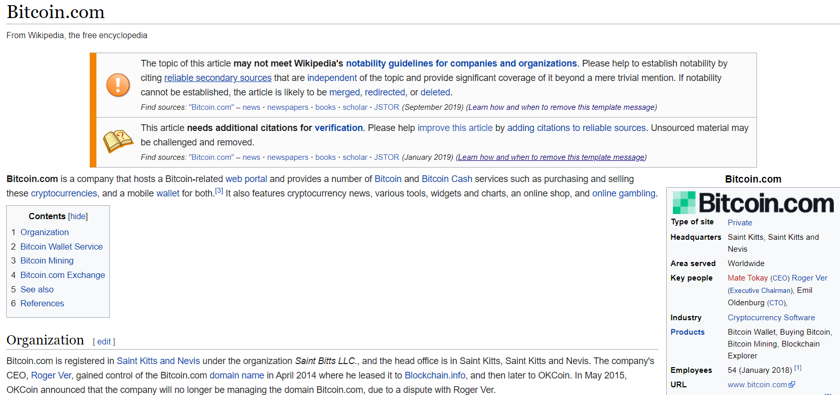This screenshot has width=840, height=395.
Task: Open the Bitcoin Cash link
Action: pos(447,179)
